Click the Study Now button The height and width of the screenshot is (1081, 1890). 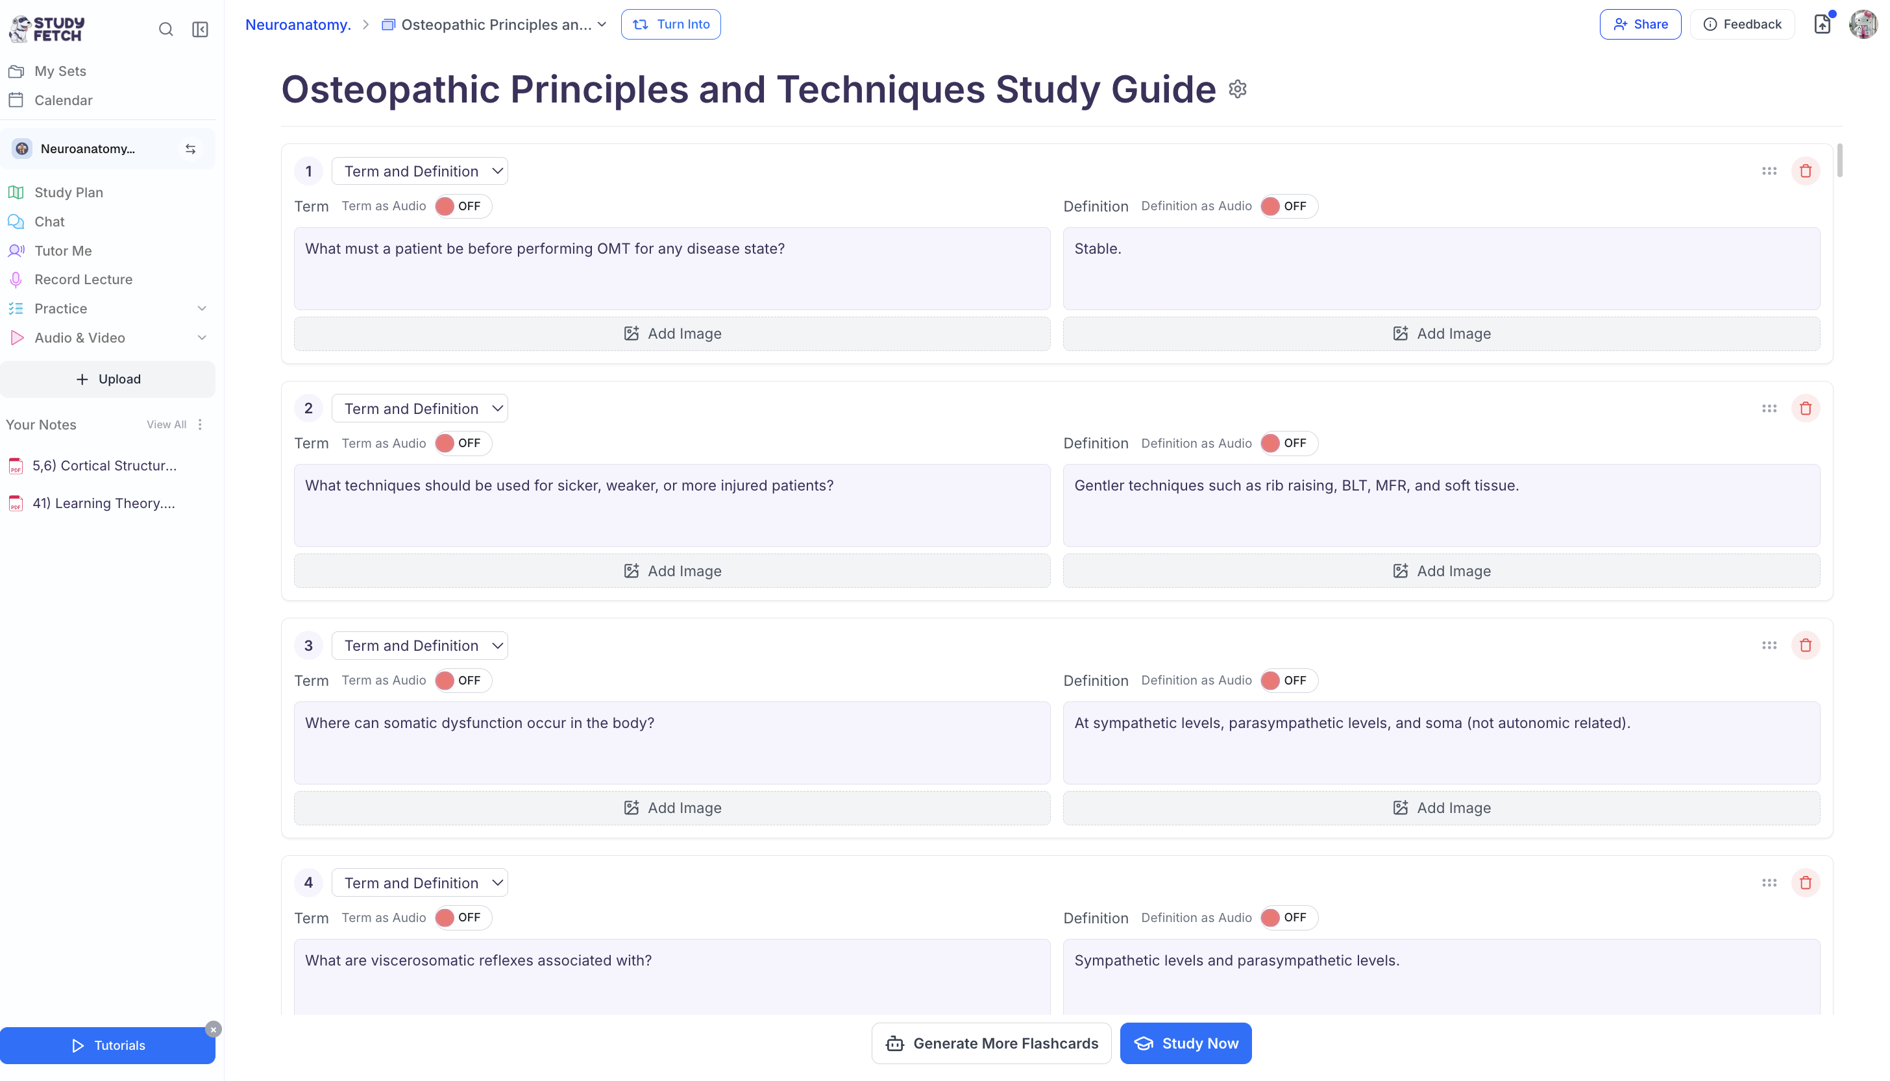[1185, 1043]
